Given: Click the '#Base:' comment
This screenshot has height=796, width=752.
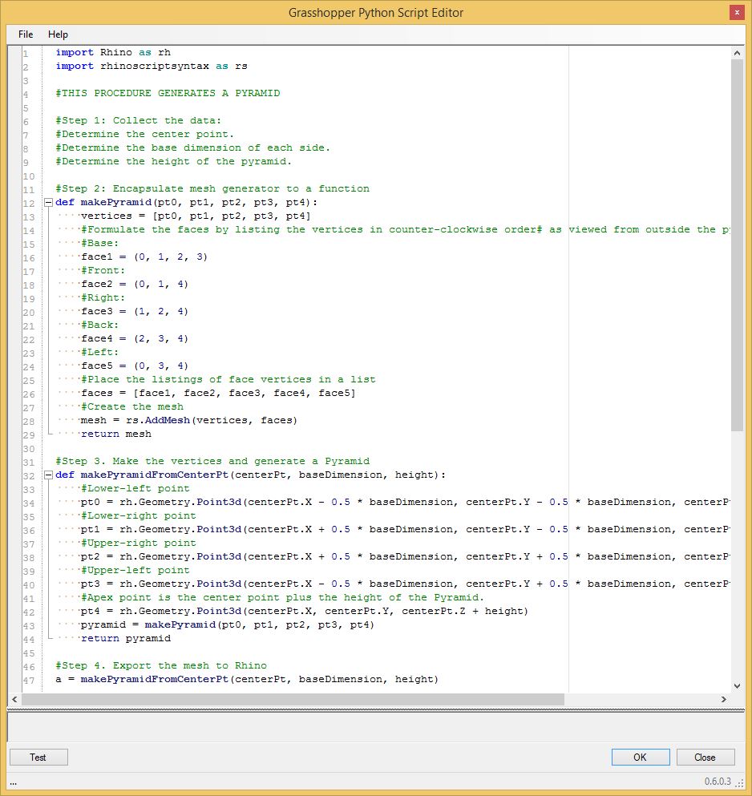Looking at the screenshot, I should 100,243.
